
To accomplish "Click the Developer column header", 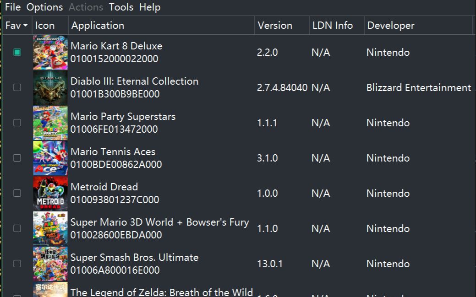I will coord(391,26).
